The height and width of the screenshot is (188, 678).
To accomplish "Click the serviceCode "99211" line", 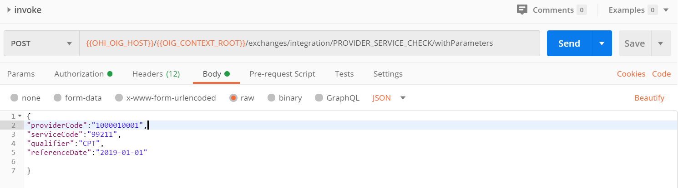I will 74,135.
